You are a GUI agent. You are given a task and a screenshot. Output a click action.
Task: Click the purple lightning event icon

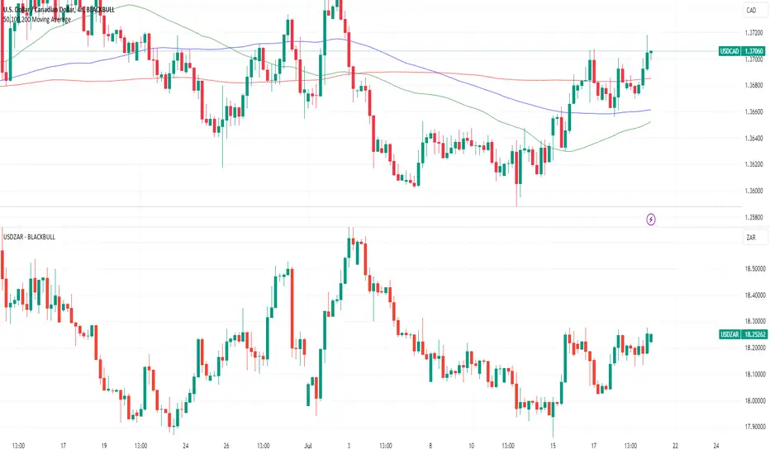pyautogui.click(x=651, y=220)
